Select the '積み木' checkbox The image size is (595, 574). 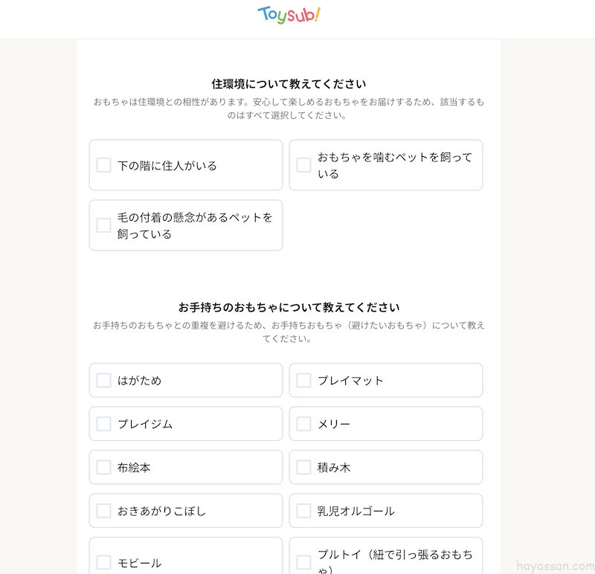point(303,467)
